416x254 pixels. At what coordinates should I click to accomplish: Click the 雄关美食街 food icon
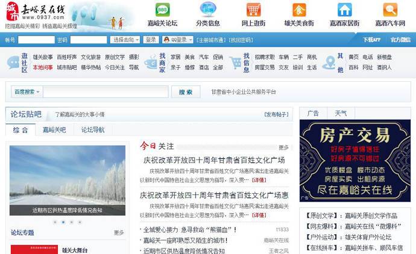[299, 10]
